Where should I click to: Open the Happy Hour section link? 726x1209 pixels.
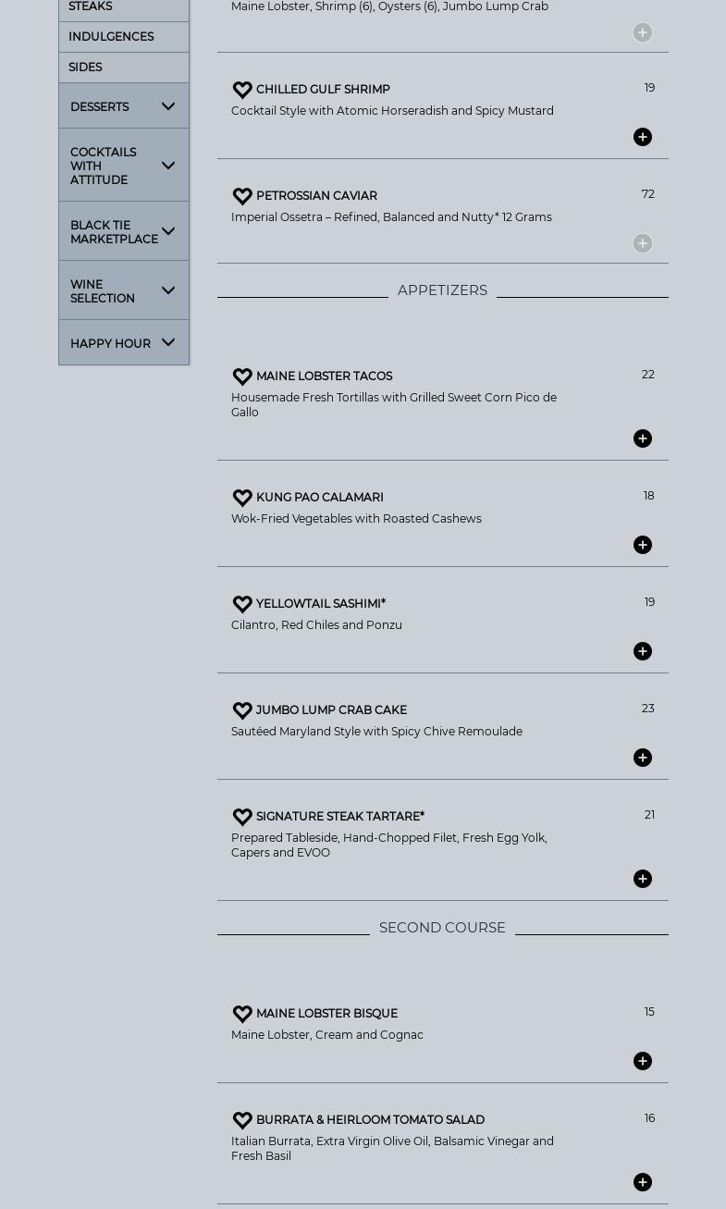(x=110, y=343)
